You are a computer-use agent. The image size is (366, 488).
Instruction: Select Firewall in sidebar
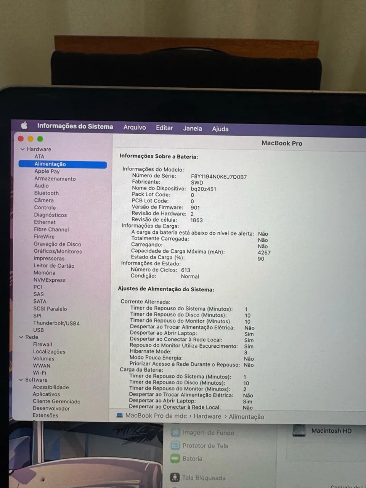coord(42,344)
